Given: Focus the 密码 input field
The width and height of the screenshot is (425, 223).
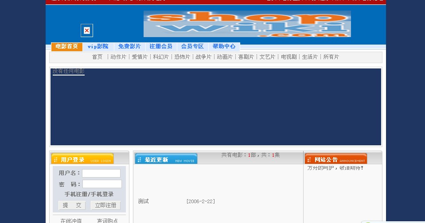Looking at the screenshot, I should click(102, 184).
